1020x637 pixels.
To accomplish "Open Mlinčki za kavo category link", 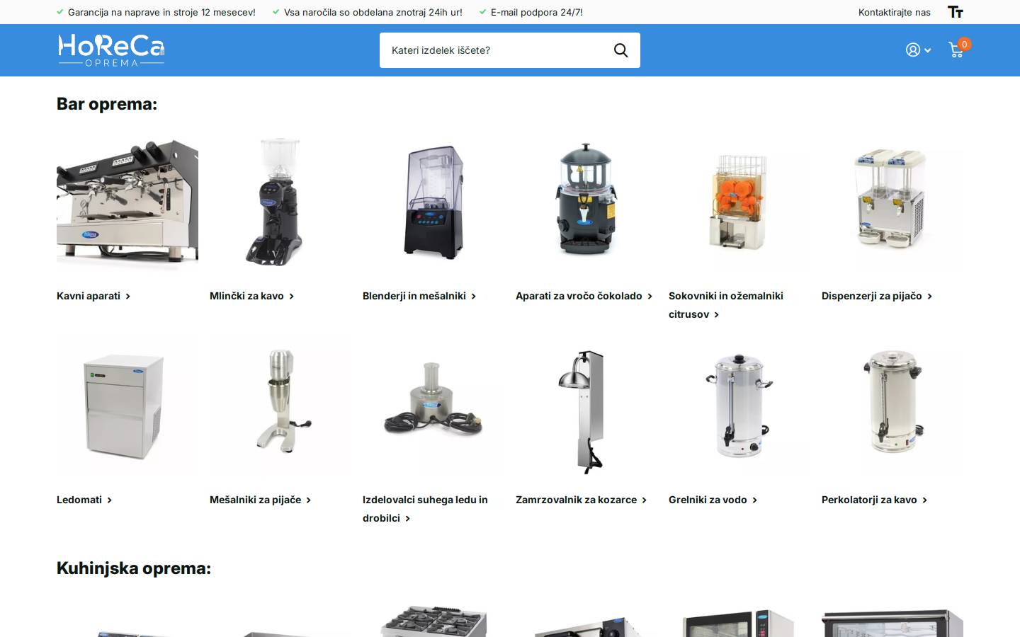I will click(x=251, y=296).
